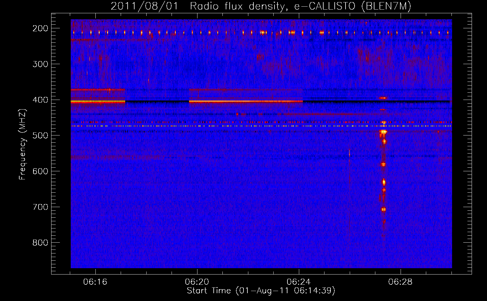Click the 200 frequency tick label
Screen dimensions: 487x301
click(x=40, y=28)
